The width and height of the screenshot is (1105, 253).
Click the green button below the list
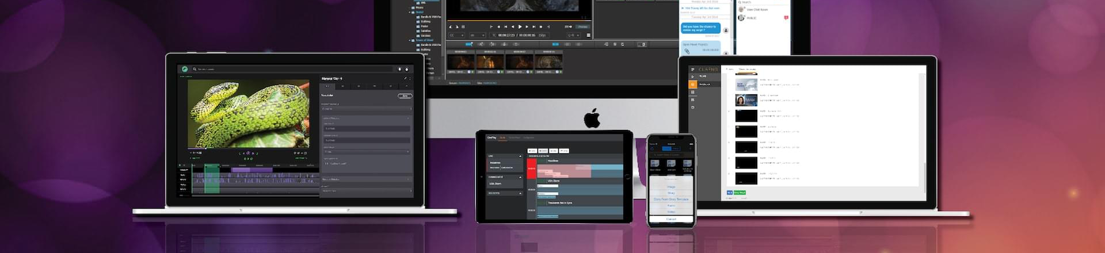pyautogui.click(x=740, y=193)
